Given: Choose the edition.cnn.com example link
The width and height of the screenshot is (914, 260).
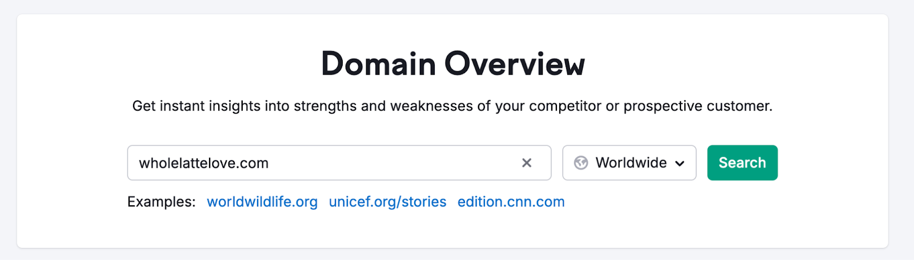Looking at the screenshot, I should point(511,202).
